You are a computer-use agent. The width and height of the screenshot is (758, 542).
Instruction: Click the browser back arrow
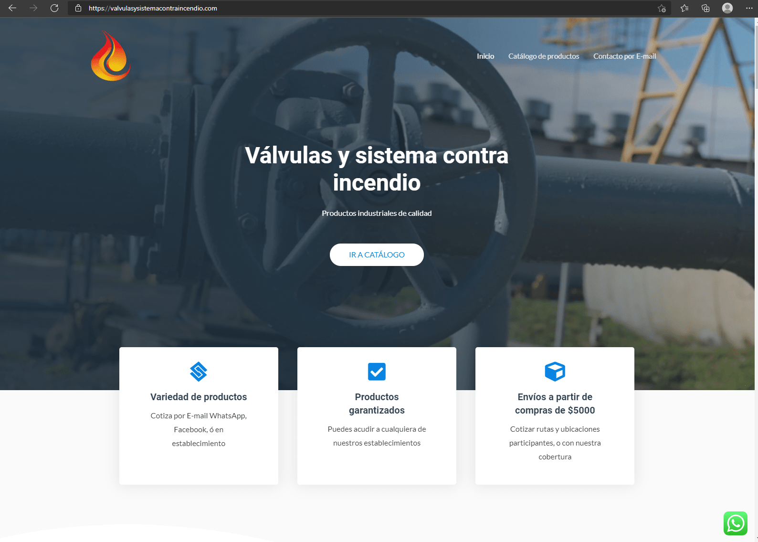12,8
